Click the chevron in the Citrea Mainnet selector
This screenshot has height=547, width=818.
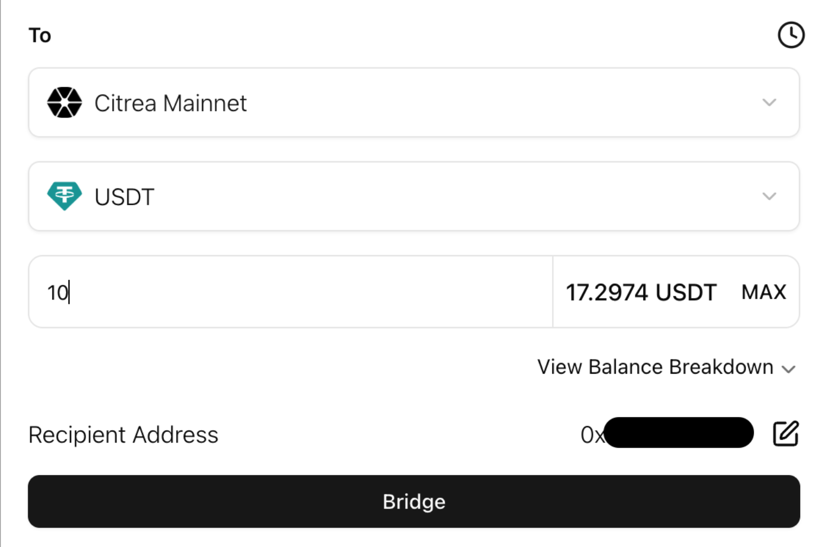(769, 102)
